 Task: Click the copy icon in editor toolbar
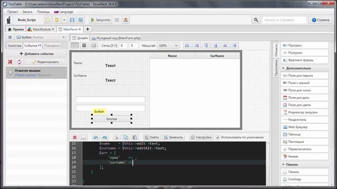tap(126, 137)
